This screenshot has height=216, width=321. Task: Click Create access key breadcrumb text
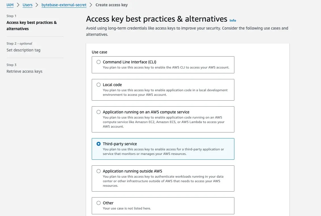(112, 5)
